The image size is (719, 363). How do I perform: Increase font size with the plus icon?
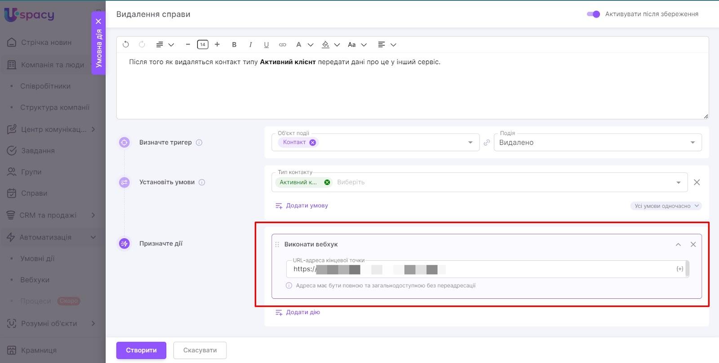pos(217,44)
